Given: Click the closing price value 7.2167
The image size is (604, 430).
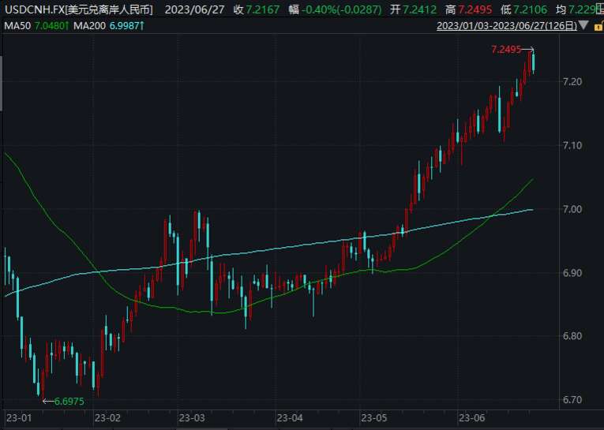Looking at the screenshot, I should (x=261, y=9).
